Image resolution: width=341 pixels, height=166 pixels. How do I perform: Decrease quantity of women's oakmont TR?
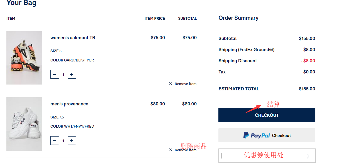point(55,75)
